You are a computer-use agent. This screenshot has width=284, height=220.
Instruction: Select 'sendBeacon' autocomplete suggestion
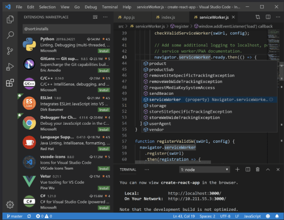[x=209, y=94]
